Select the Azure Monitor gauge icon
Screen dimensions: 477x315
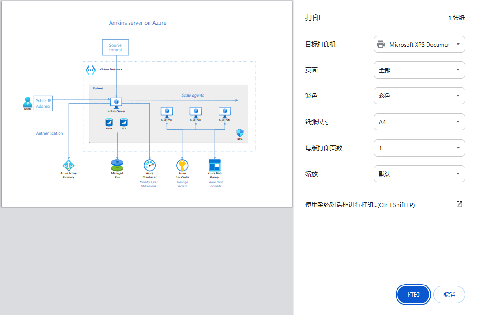coord(149,165)
